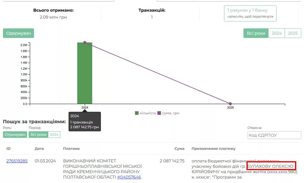Toggle the Одержувач button above the chart
The image size is (304, 183).
pyautogui.click(x=18, y=33)
